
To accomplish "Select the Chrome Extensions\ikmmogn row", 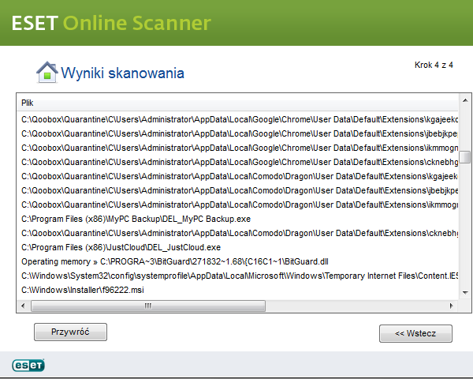I will click(238, 148).
